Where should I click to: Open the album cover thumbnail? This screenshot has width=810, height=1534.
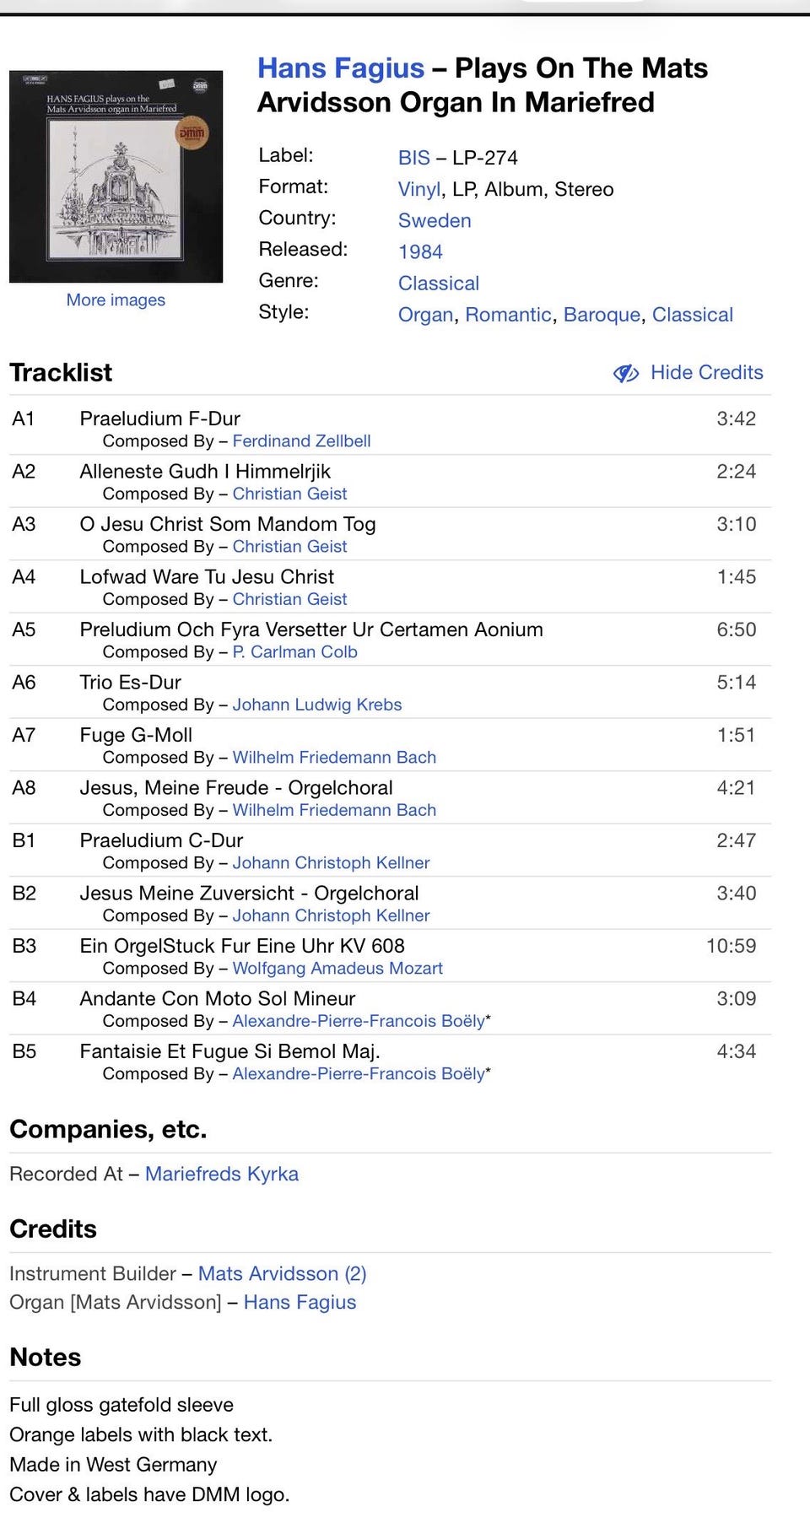(x=116, y=176)
